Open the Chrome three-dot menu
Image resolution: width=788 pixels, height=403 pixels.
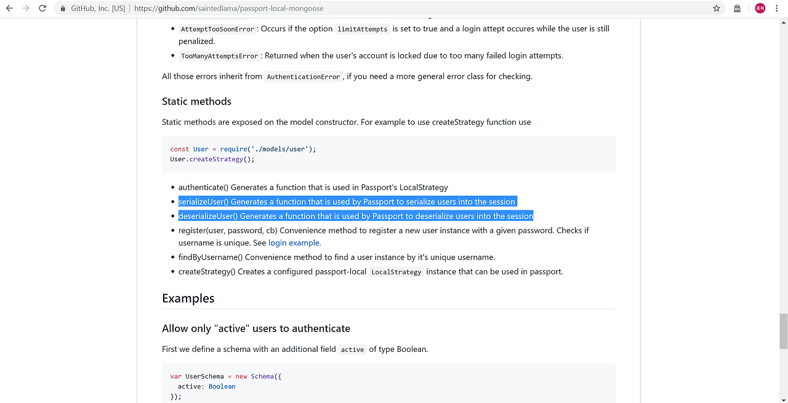778,9
